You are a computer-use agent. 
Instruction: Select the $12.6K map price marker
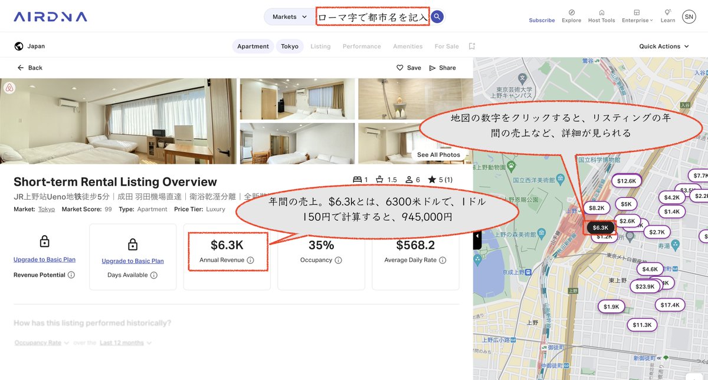pos(627,181)
